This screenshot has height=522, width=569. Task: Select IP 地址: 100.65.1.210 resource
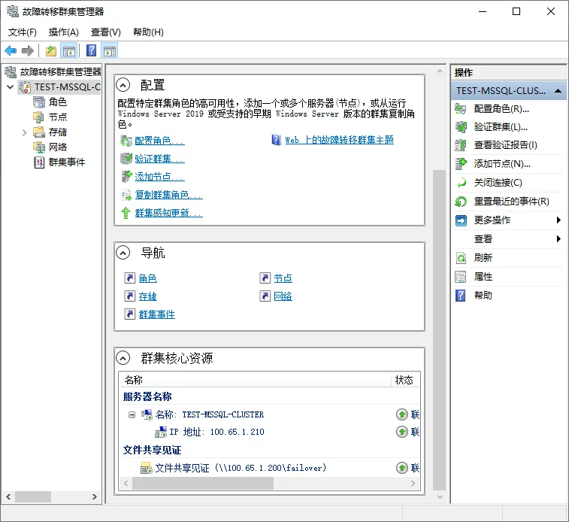(x=216, y=432)
